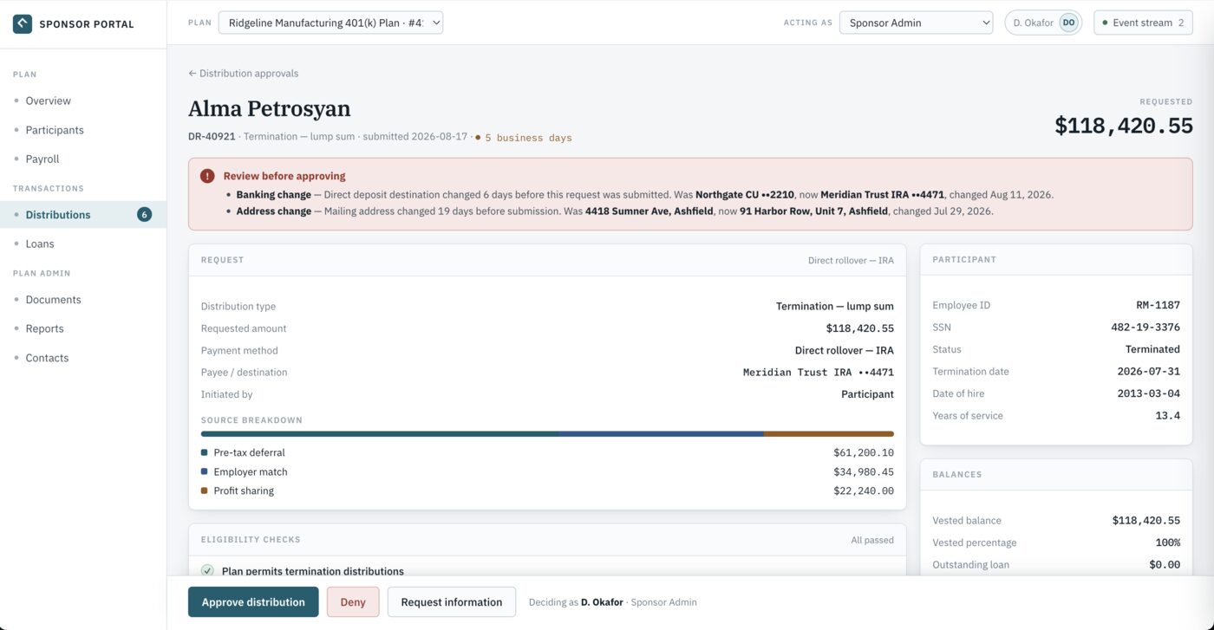Click the source breakdown bar
The width and height of the screenshot is (1214, 630).
click(x=547, y=434)
